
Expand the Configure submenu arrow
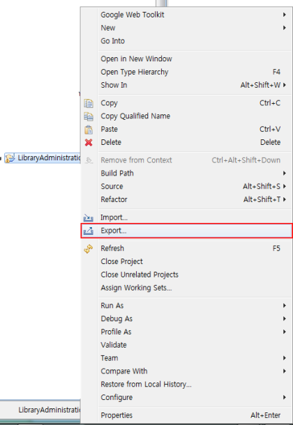tap(285, 397)
